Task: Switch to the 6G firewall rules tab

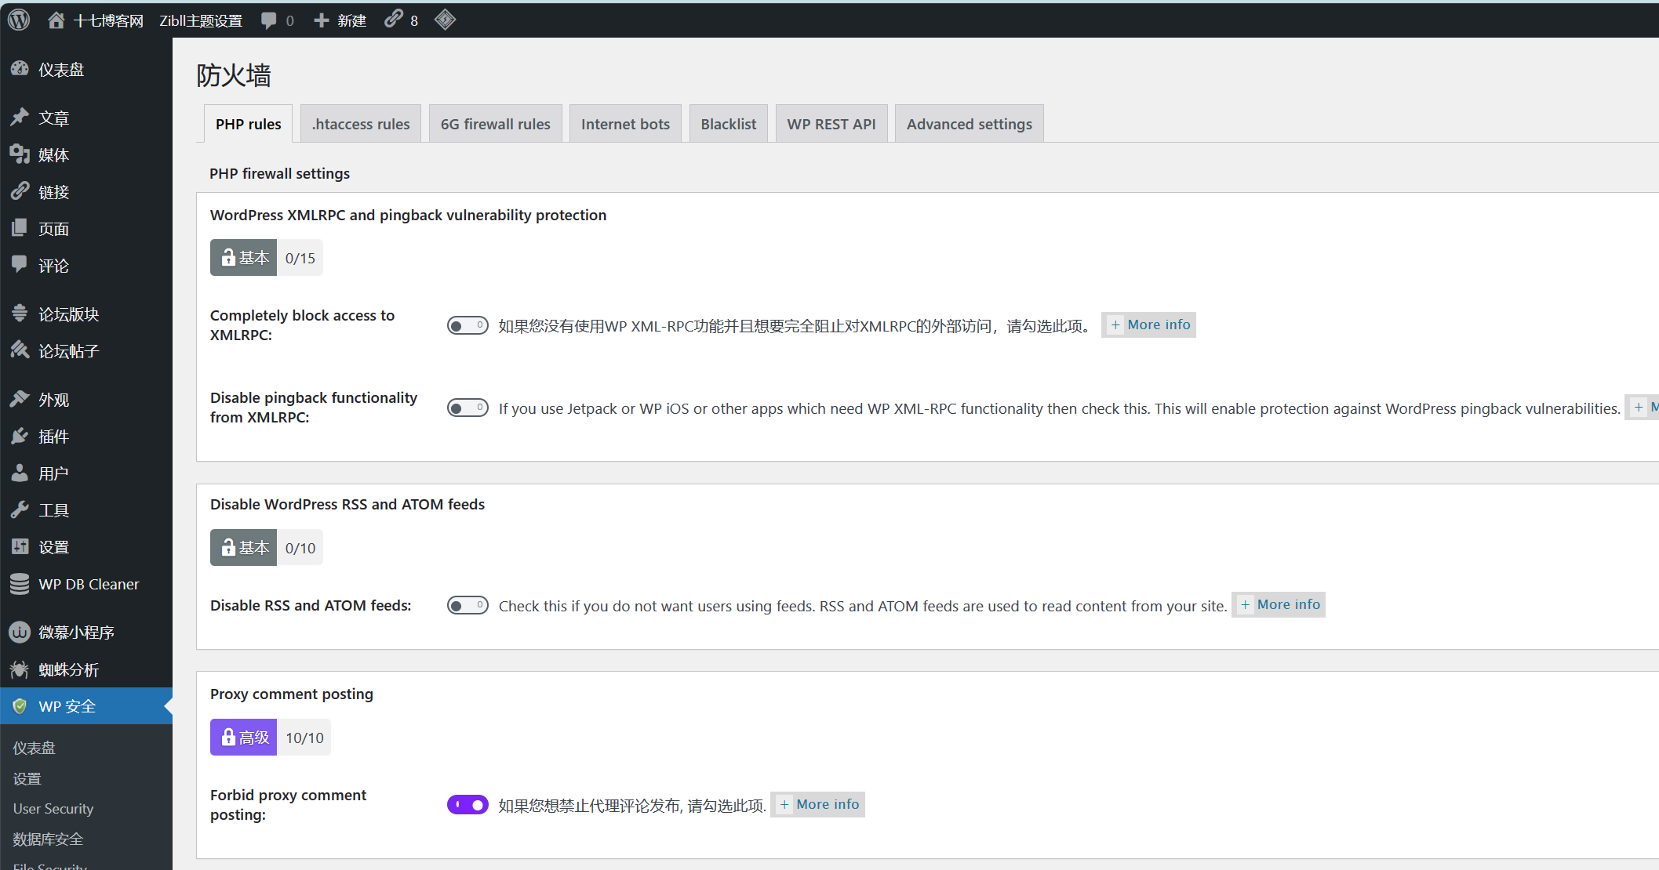Action: click(x=495, y=123)
